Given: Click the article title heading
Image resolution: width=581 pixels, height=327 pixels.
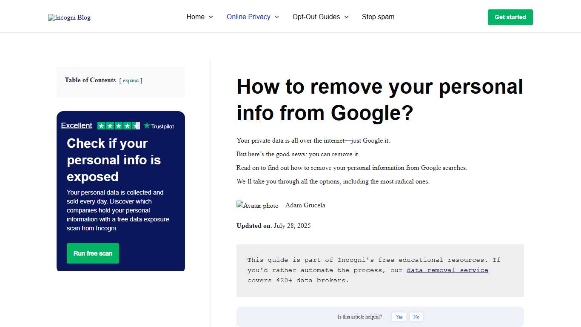Looking at the screenshot, I should point(380,99).
